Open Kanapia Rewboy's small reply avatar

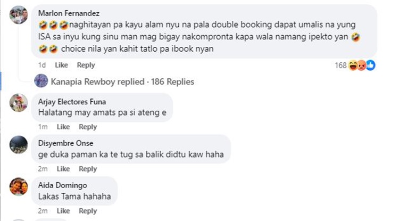41,81
